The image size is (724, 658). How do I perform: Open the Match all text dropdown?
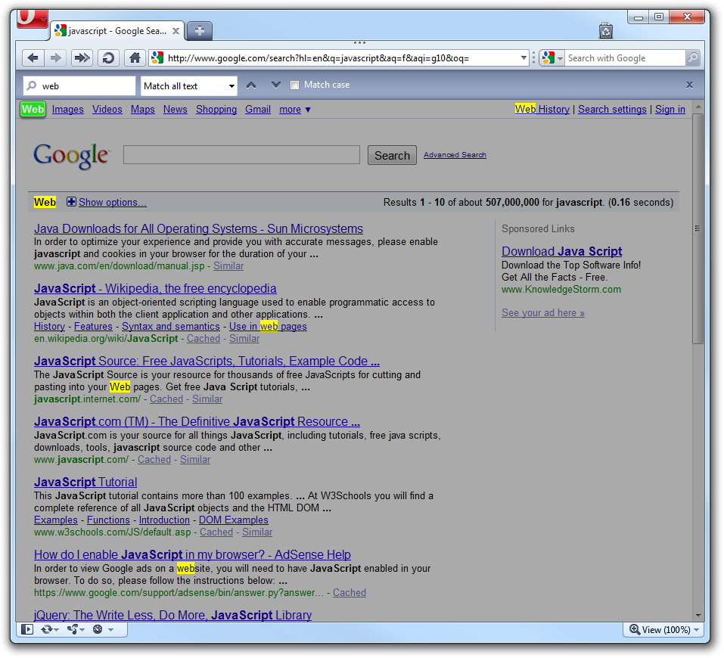click(x=189, y=86)
